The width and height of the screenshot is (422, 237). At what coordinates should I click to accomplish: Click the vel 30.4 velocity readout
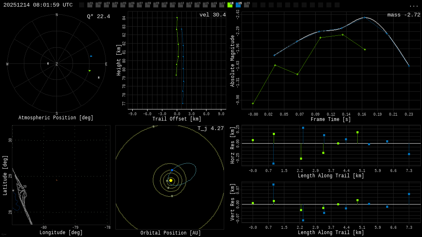point(213,15)
